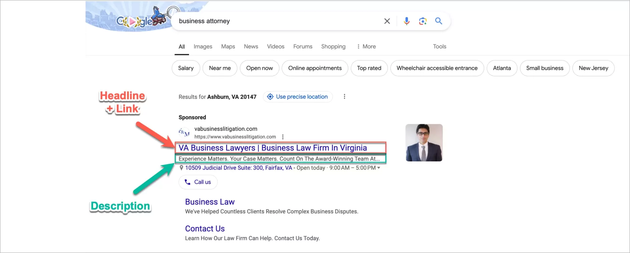Image resolution: width=630 pixels, height=253 pixels.
Task: Click the attorney photo thumbnail
Action: tap(424, 143)
